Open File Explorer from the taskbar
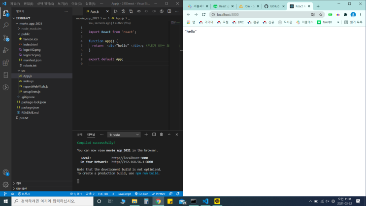Image resolution: width=366 pixels, height=206 pixels. tap(134, 202)
